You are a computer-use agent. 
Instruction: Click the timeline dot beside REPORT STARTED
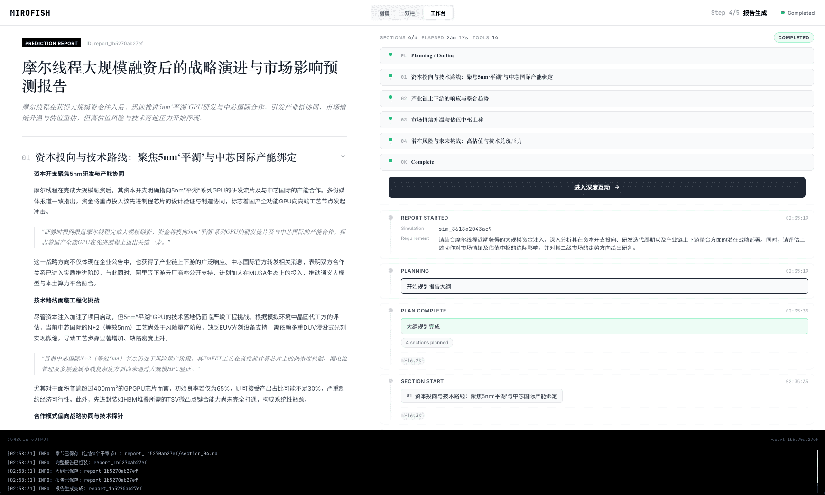pyautogui.click(x=390, y=217)
